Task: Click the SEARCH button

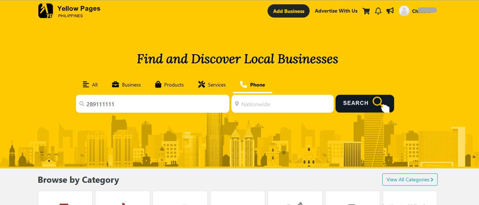Action: pyautogui.click(x=365, y=103)
